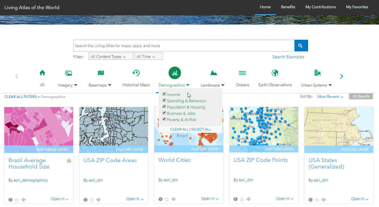Screen dimensions: 379x207
Task: Open the Brazil Average Household Size map thumbnail
Action: tap(39, 130)
